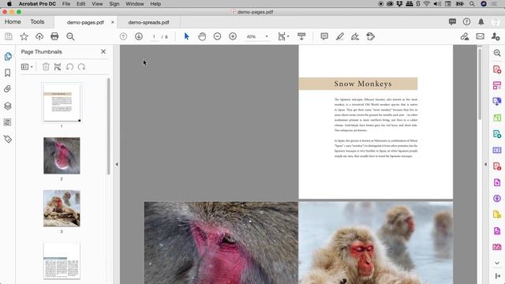Select page 2 monkey thumbnail
This screenshot has height=284, width=505.
[x=62, y=155]
